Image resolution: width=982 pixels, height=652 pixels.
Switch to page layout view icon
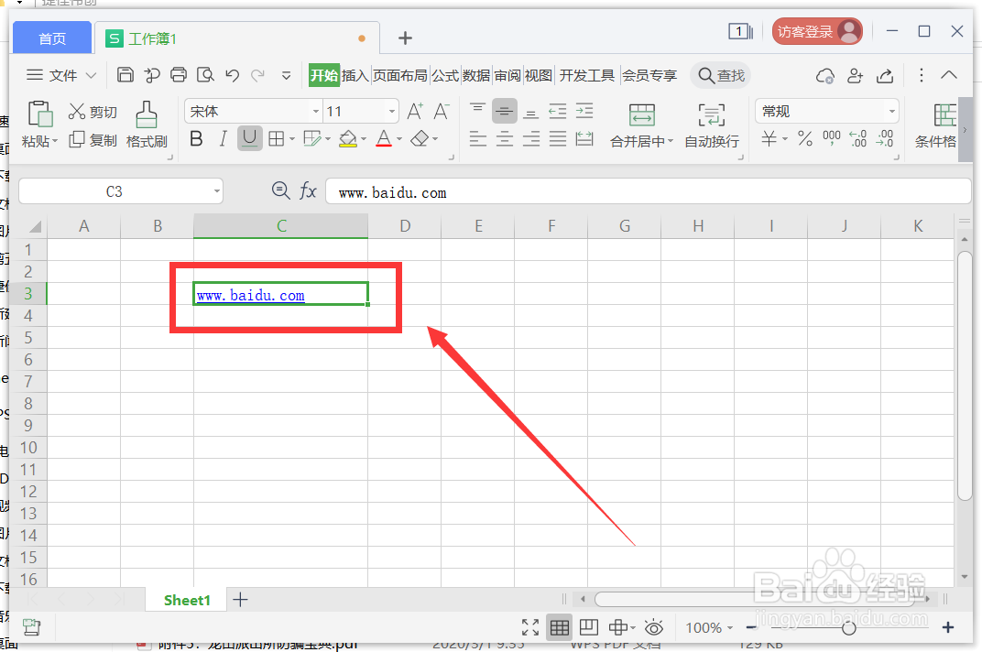coord(589,627)
